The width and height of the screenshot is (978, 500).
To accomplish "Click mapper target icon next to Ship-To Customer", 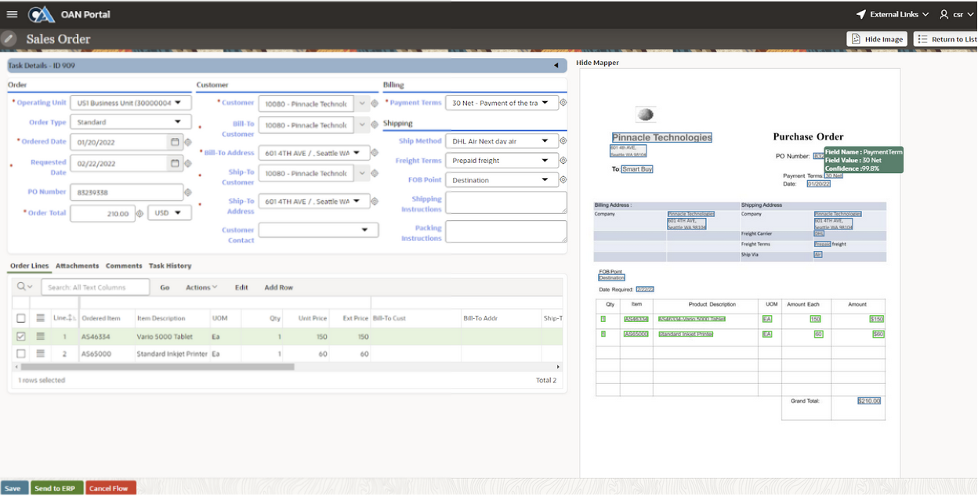I will tap(375, 173).
